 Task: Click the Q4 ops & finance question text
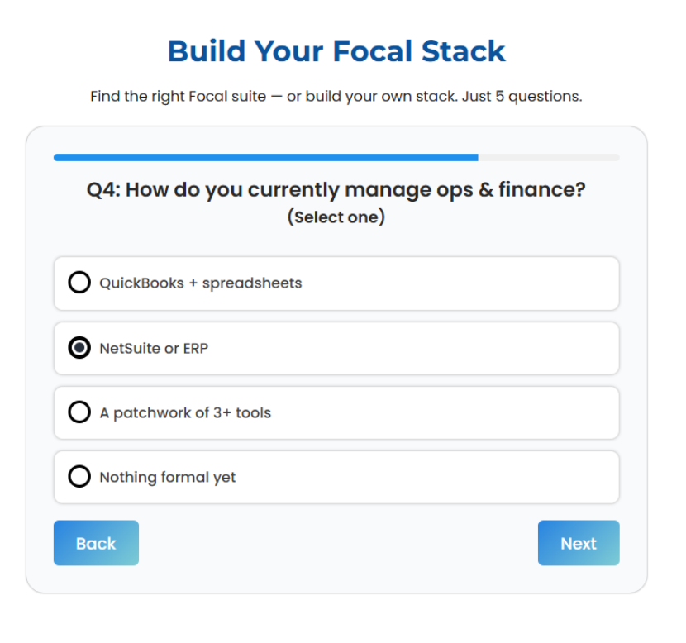click(x=336, y=190)
